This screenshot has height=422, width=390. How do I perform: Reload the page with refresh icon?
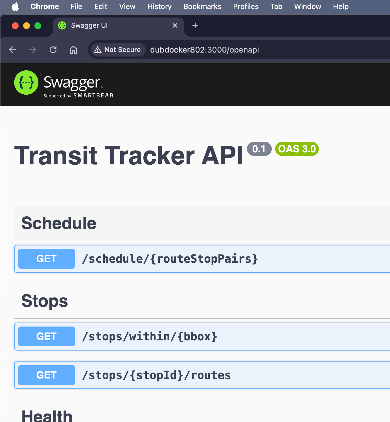(53, 50)
